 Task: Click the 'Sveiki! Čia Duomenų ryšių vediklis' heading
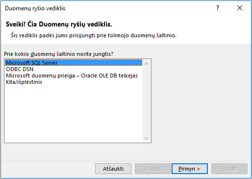coord(59,24)
